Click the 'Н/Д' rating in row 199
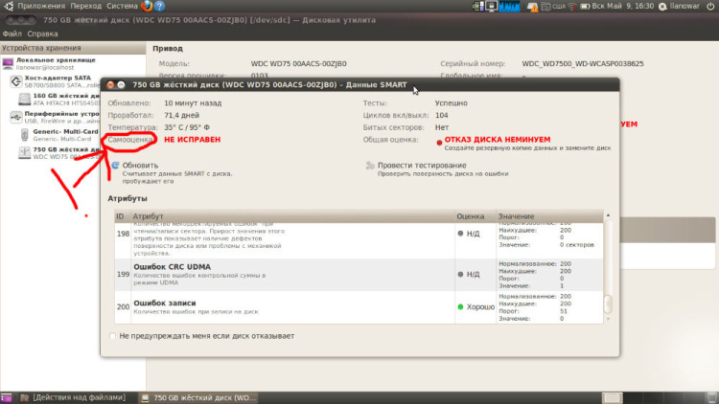This screenshot has height=404, width=719. point(469,275)
